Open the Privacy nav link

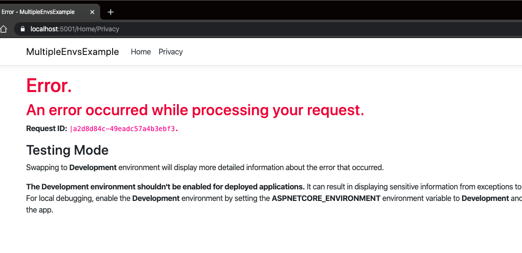[171, 52]
